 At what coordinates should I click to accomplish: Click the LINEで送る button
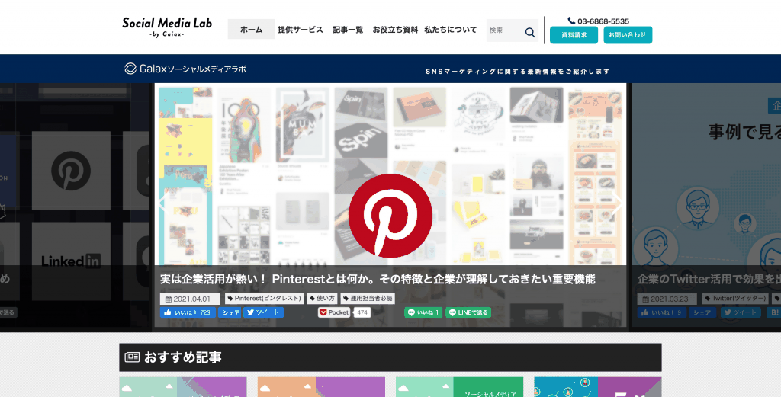click(468, 312)
